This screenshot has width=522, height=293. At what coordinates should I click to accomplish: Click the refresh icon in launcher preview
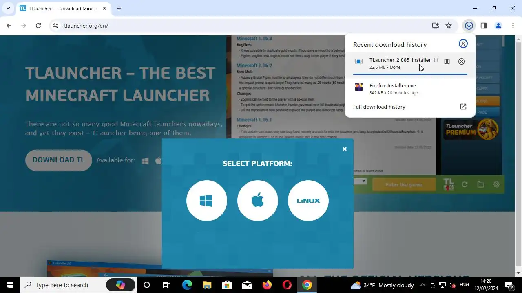464,185
